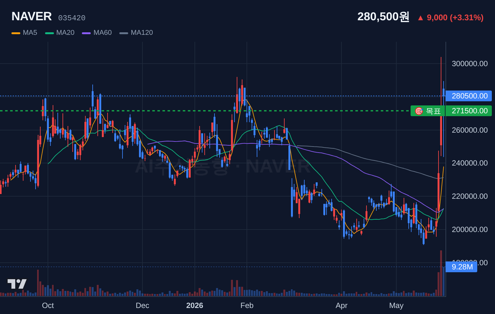Click the target icon on the 목표 label
This screenshot has width=495, height=314.
[x=419, y=111]
